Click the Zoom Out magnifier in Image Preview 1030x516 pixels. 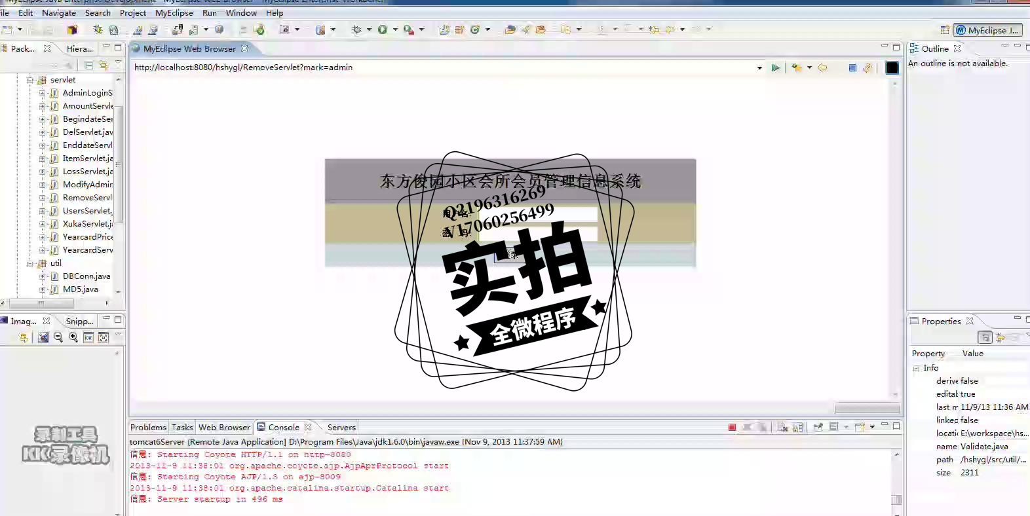coord(58,337)
